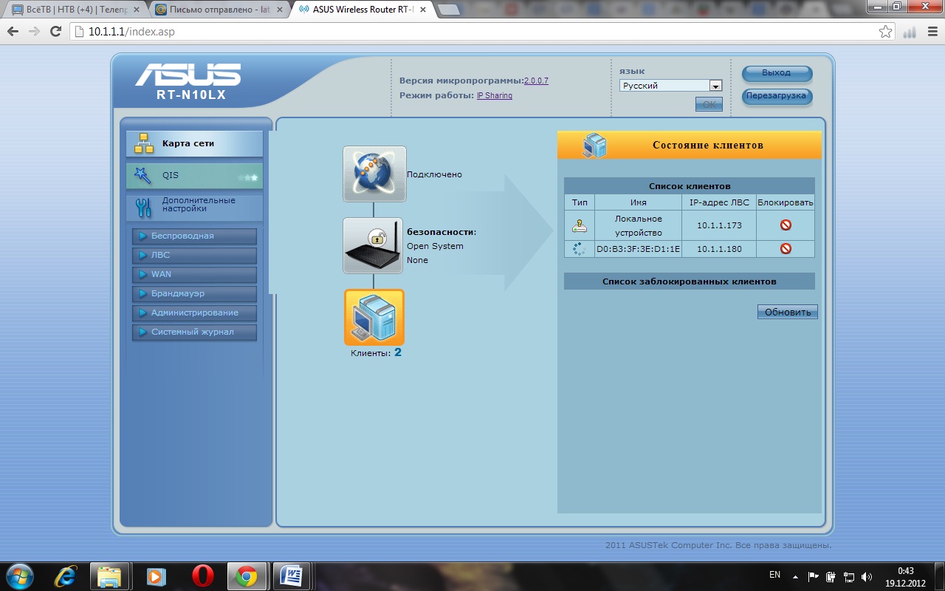
Task: Expand the Беспроводная menu section
Action: [194, 236]
